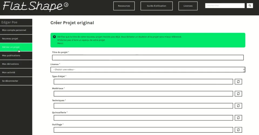
Task: Click the search magnifier icon
Action: (250, 6)
